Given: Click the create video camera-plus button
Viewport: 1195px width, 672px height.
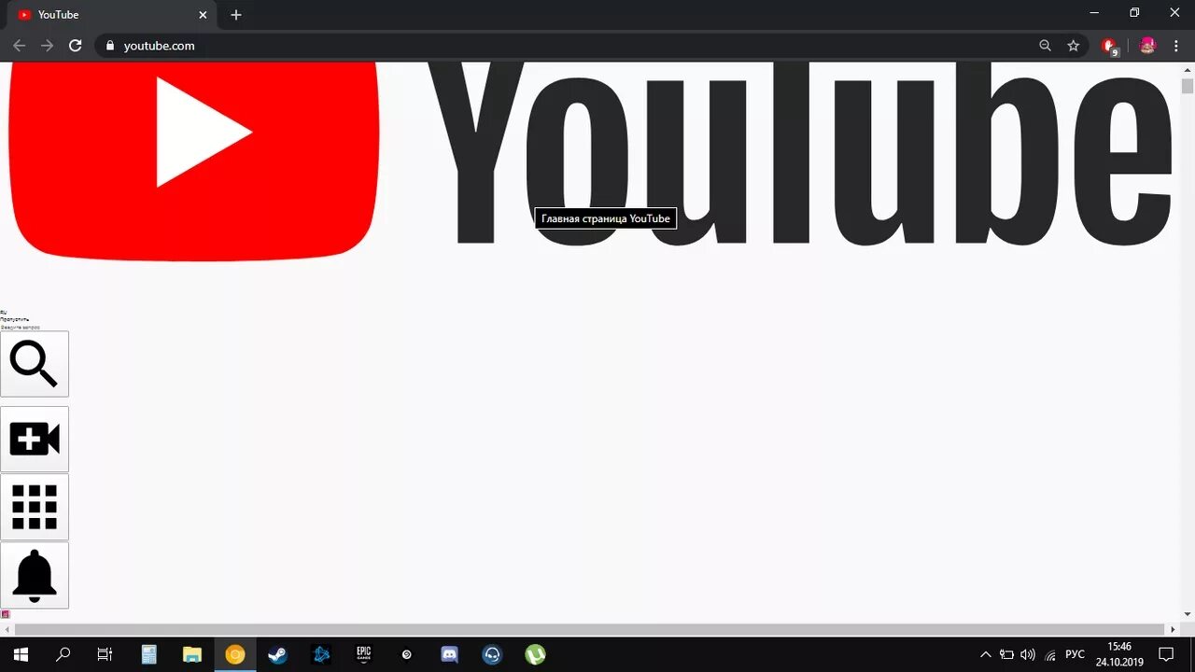Looking at the screenshot, I should point(35,439).
